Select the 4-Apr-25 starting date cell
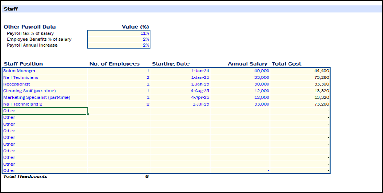Image resolution: width=383 pixels, height=193 pixels. coord(180,97)
